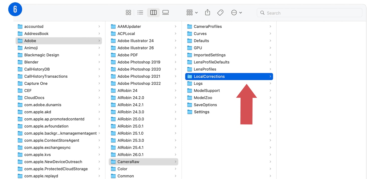Select the com.apple.avfoundation folder
The width and height of the screenshot is (376, 179).
coord(59,126)
